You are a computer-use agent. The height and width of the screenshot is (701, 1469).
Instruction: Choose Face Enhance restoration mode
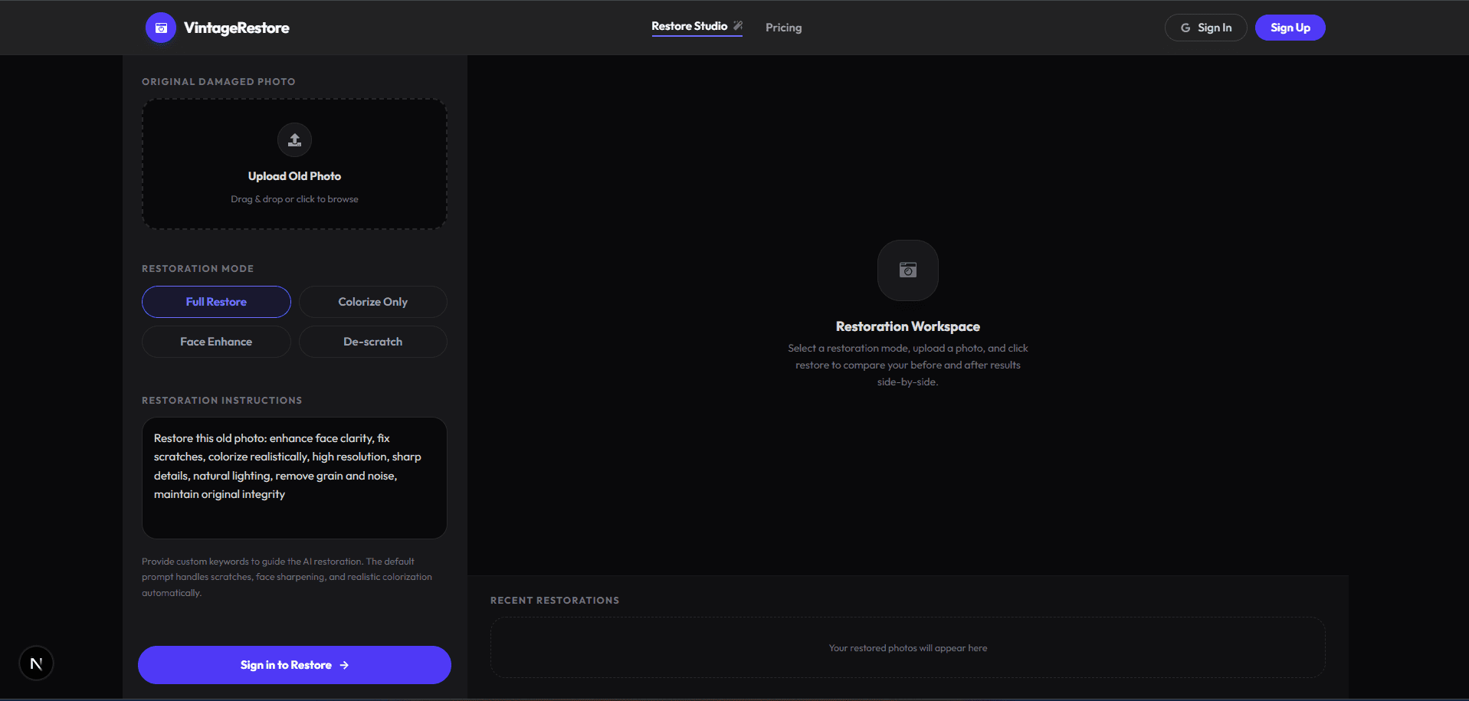click(216, 342)
